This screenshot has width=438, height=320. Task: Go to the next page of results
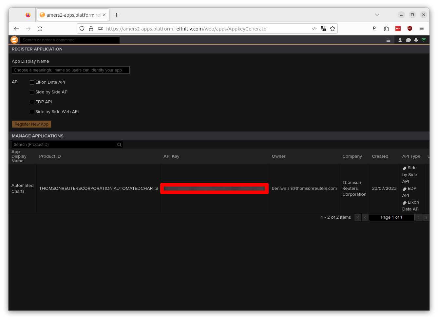click(418, 217)
